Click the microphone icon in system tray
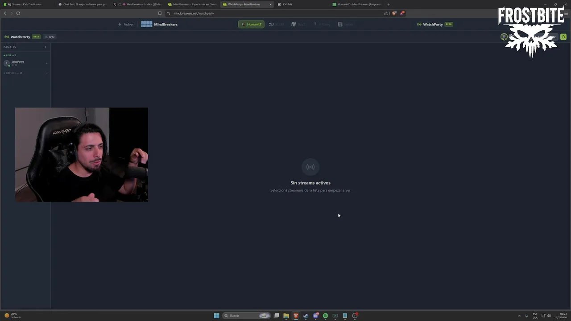The height and width of the screenshot is (321, 571). (526, 316)
